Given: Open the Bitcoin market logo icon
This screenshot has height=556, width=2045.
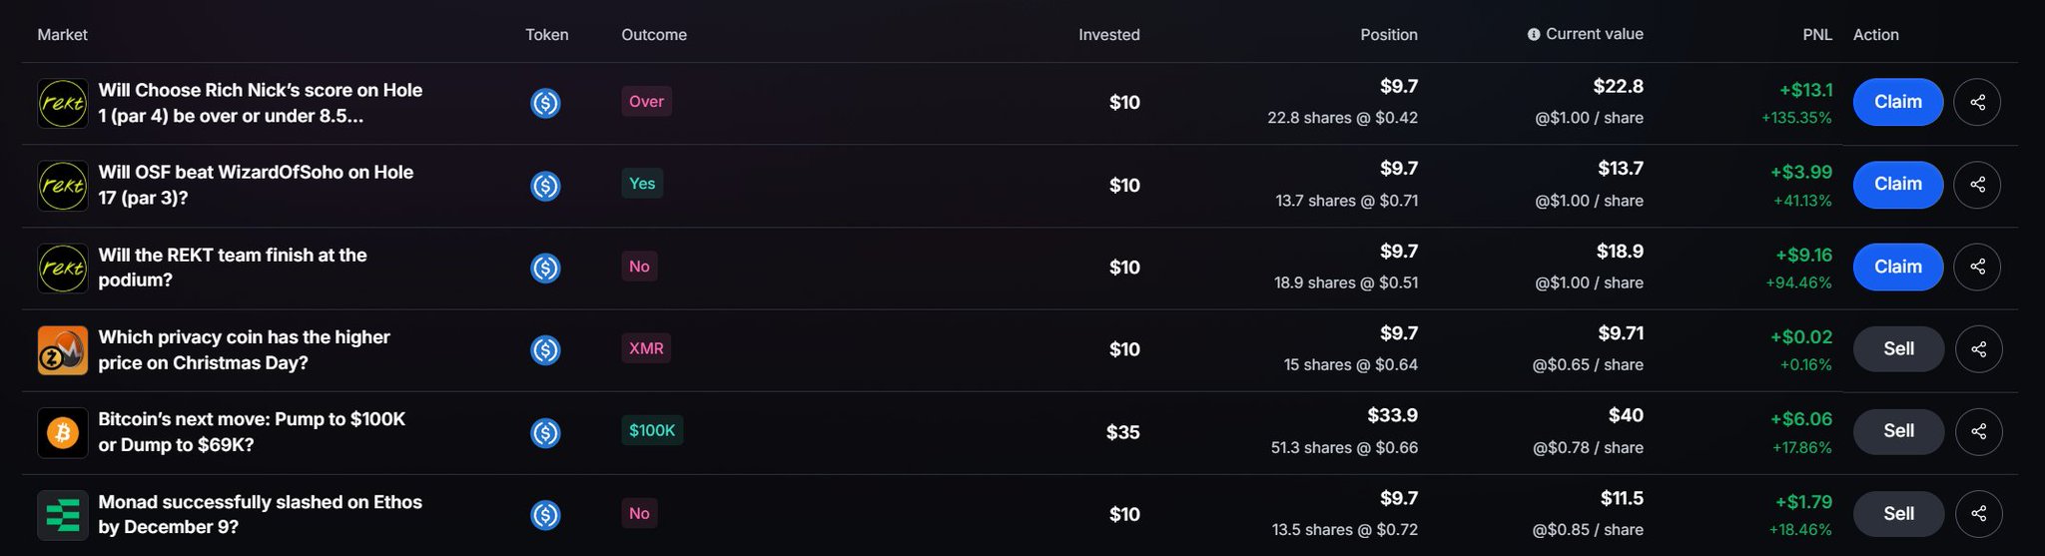Looking at the screenshot, I should coord(63,433).
